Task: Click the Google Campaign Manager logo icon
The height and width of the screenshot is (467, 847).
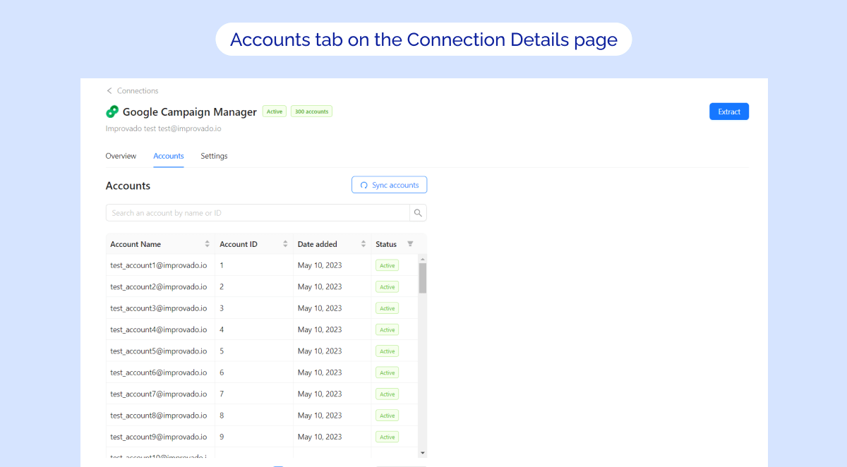Action: (x=112, y=111)
